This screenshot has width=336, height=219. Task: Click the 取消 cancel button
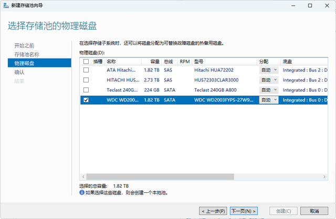tap(314, 211)
